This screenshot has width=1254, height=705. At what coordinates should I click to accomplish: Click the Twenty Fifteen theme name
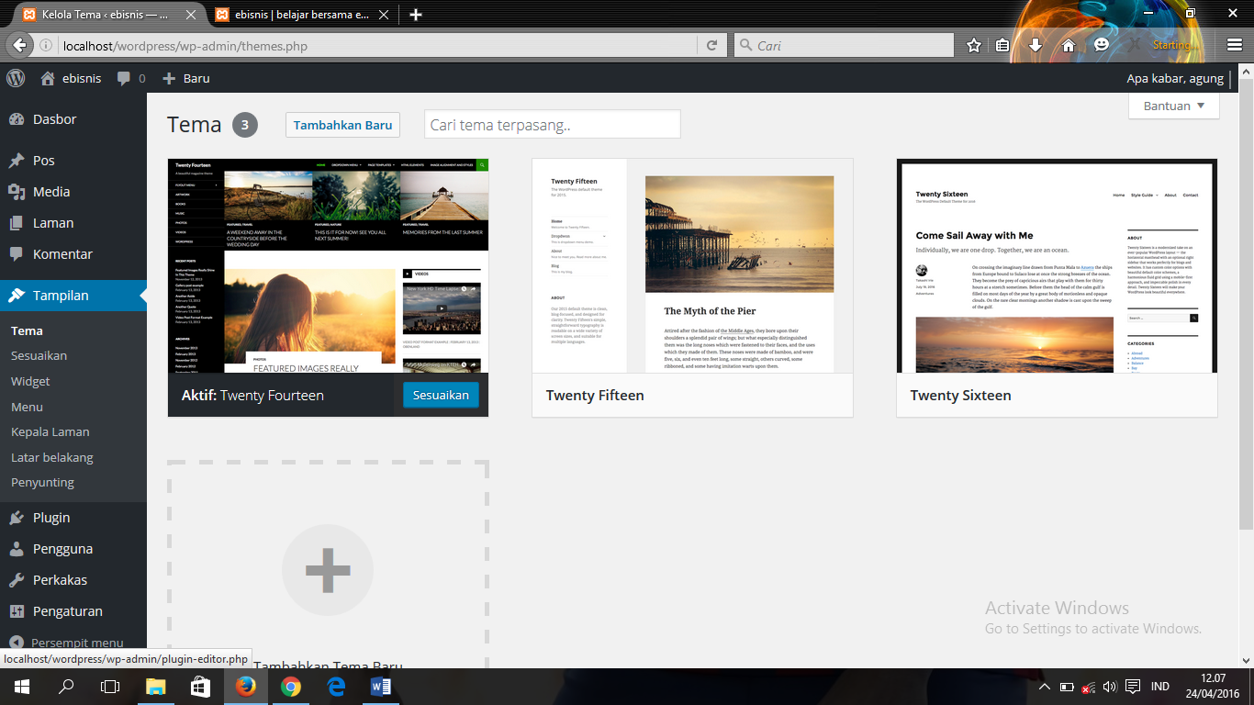pos(595,396)
